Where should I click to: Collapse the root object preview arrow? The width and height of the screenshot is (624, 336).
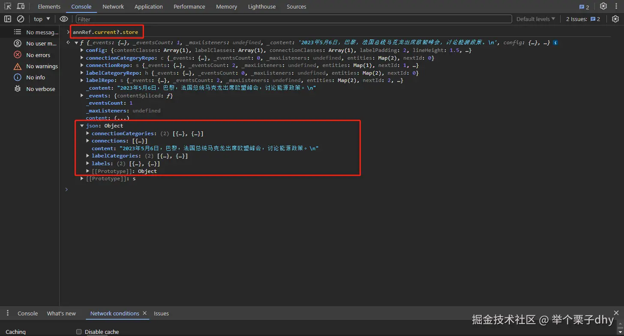[x=76, y=42]
